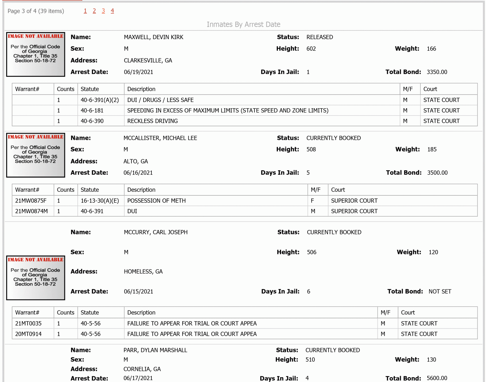Click the DUI / DRUGS / LESS SAFE row
The image size is (486, 382).
[245, 100]
